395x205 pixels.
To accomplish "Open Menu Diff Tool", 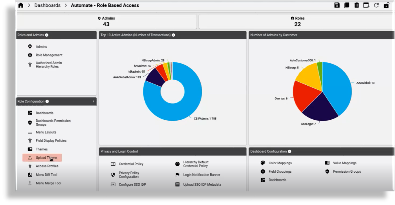I will tap(46, 175).
